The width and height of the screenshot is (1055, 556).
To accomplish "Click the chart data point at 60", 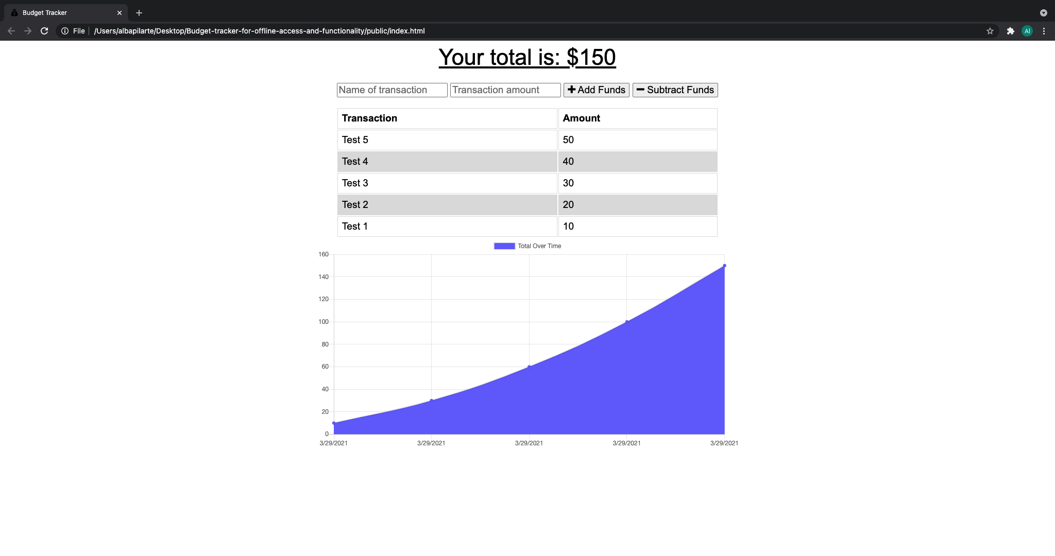I will [529, 367].
